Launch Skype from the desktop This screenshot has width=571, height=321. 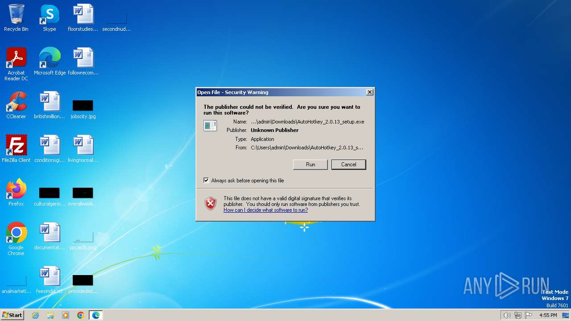[x=50, y=18]
